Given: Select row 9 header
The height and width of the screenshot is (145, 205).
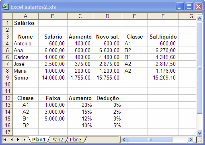Looking at the screenshot, I should click(x=8, y=78).
